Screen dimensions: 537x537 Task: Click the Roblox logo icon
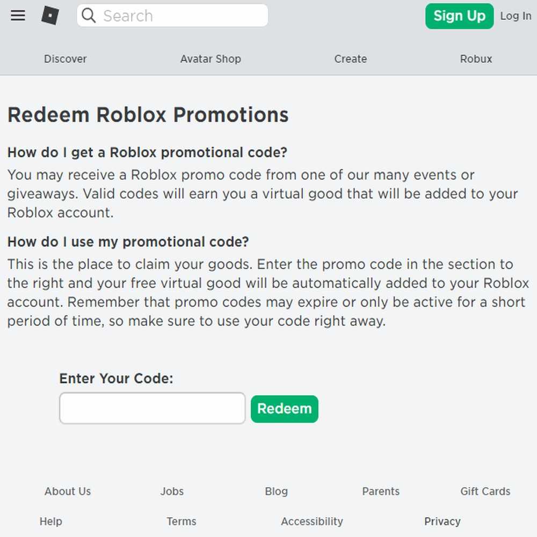coord(50,16)
